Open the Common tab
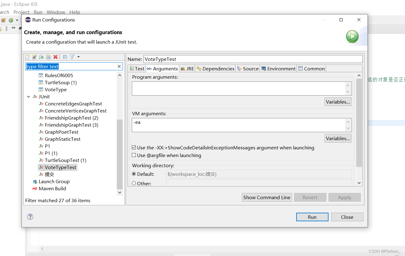Screen dimensions: 405x256 click(311, 68)
